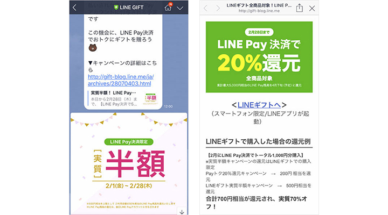Open the 20%還元 green banner
Image resolution: width=388 pixels, height=215 pixels.
259,57
